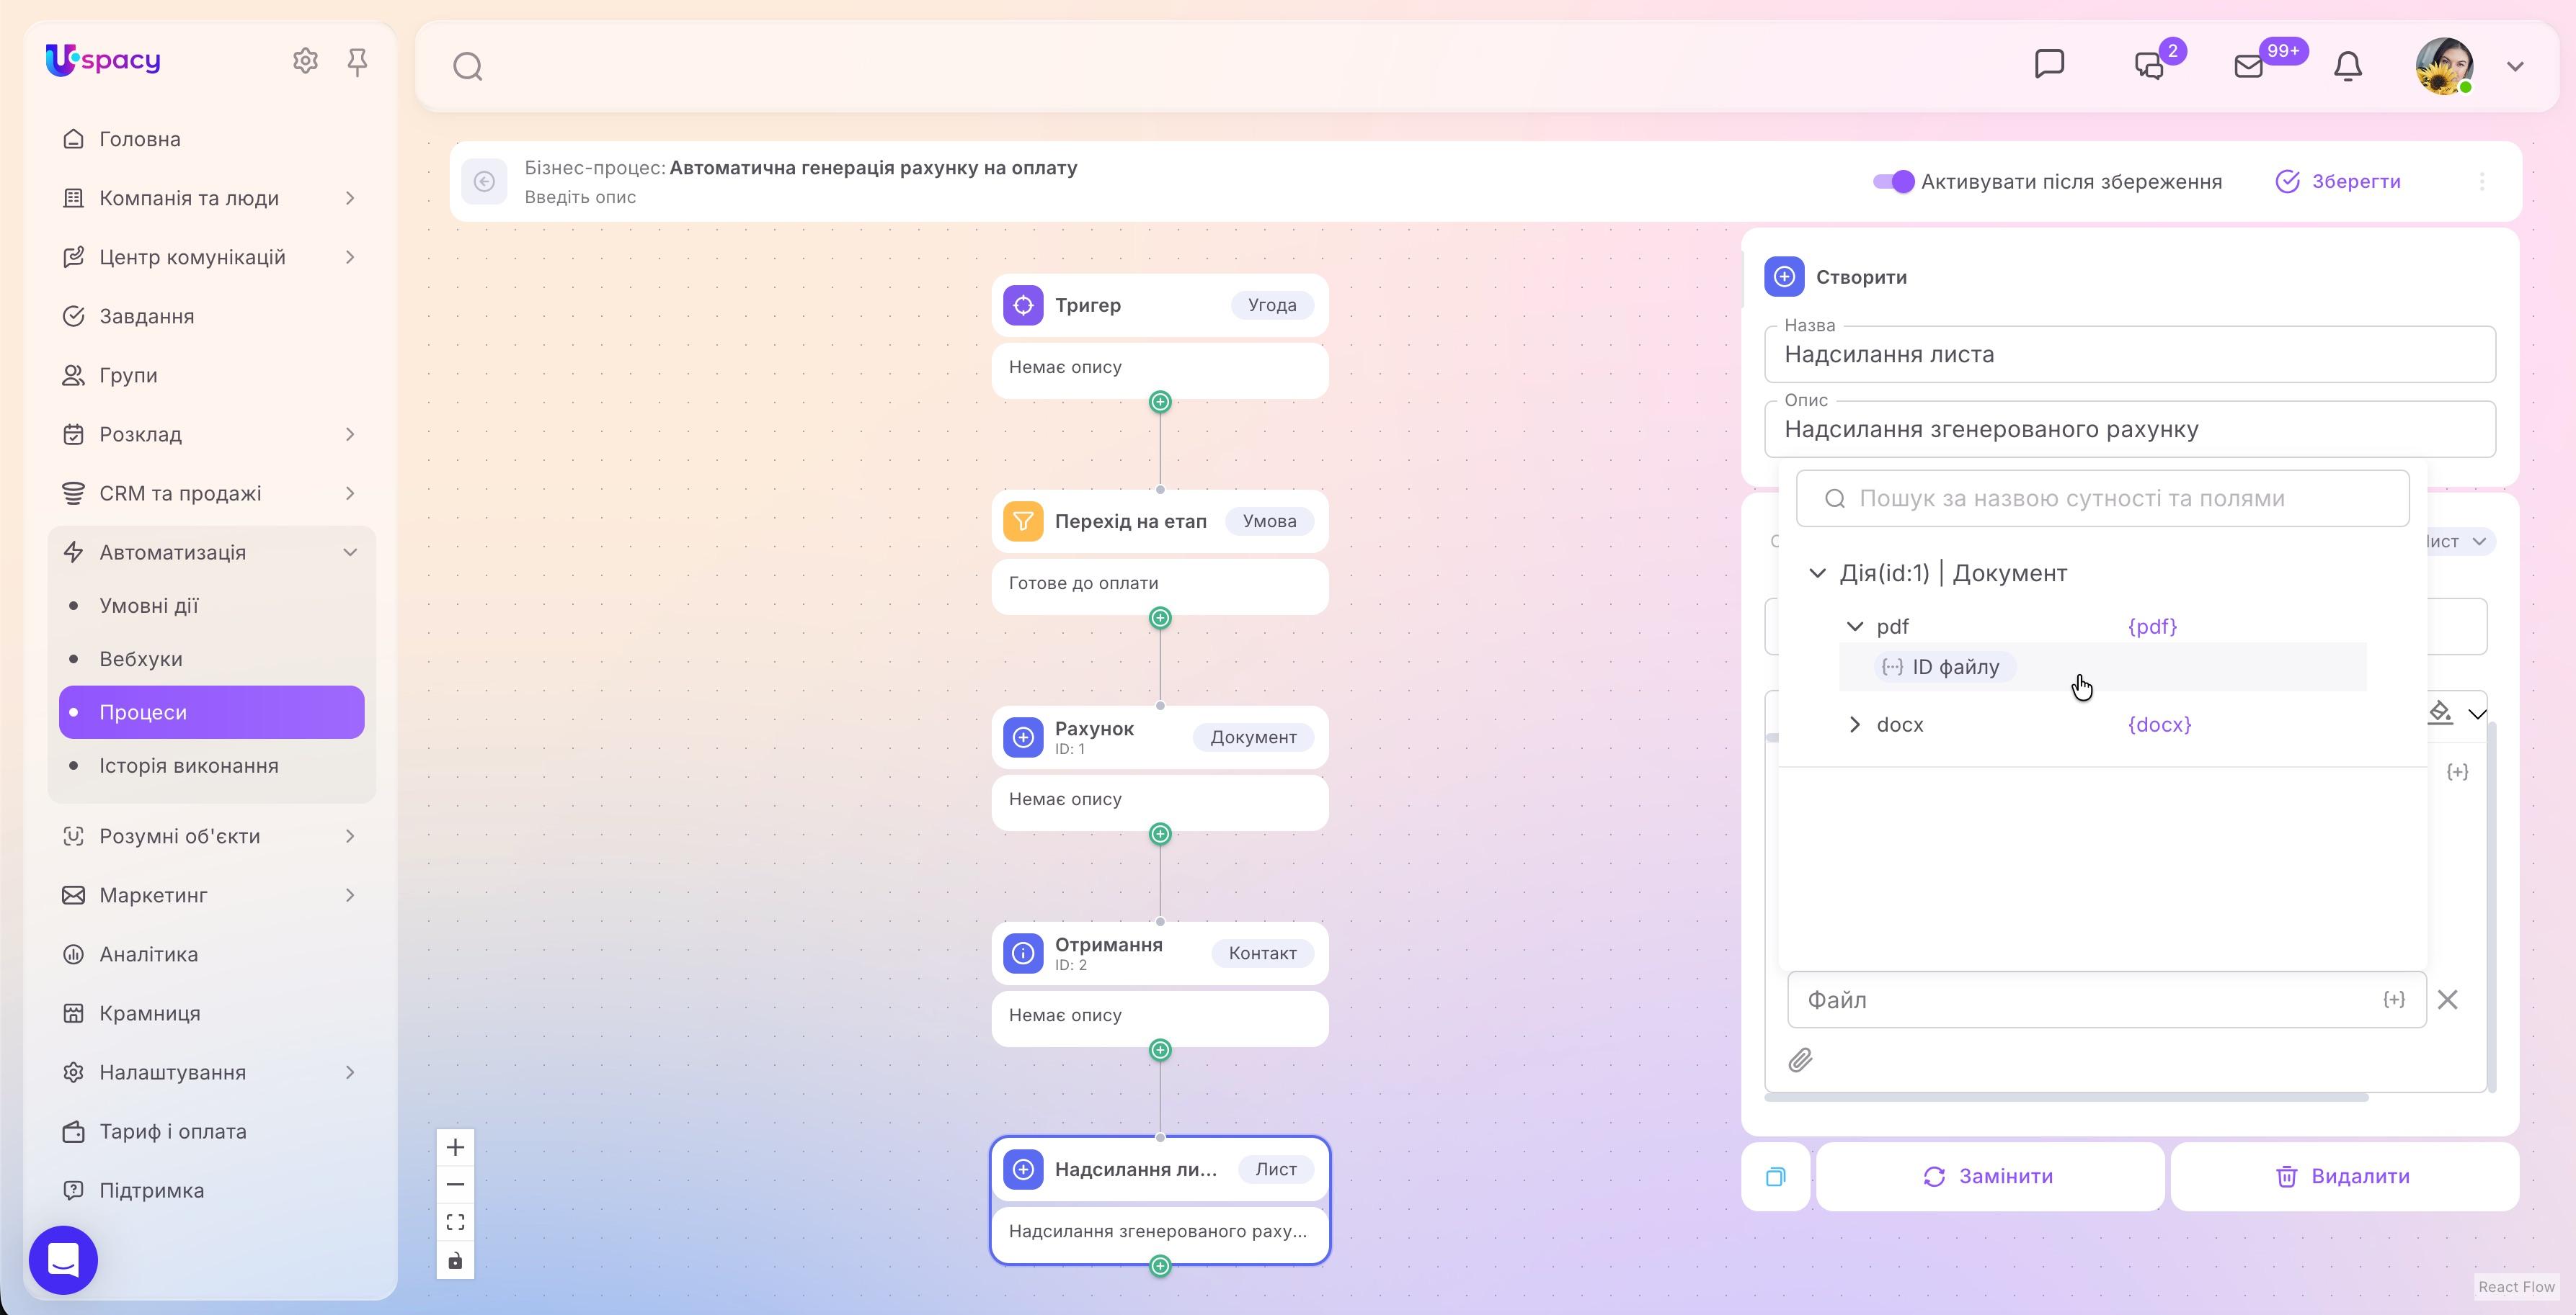The image size is (2576, 1315).
Task: Select the ID файлу variable
Action: tap(1944, 668)
